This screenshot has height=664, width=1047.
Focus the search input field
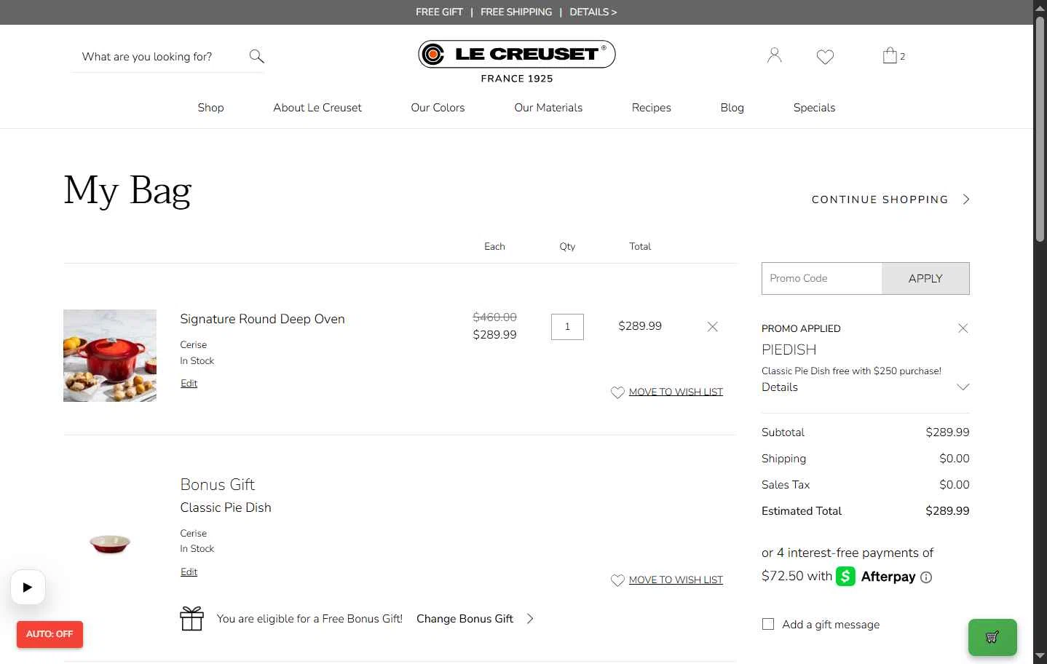[160, 56]
